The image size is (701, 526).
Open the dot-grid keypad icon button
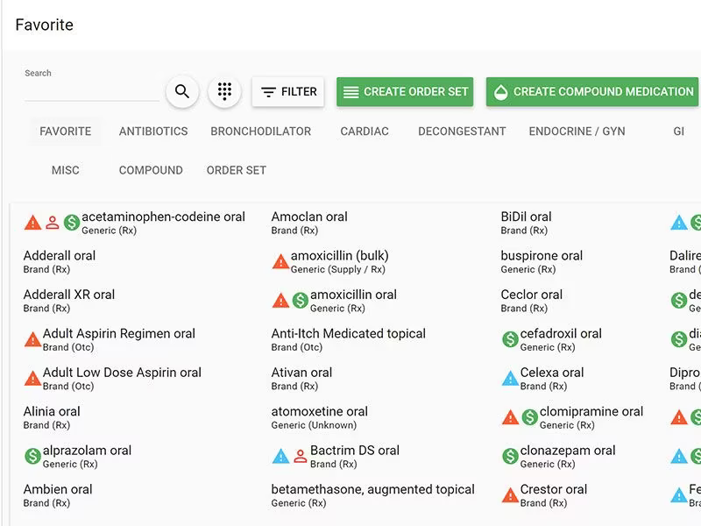tap(224, 91)
